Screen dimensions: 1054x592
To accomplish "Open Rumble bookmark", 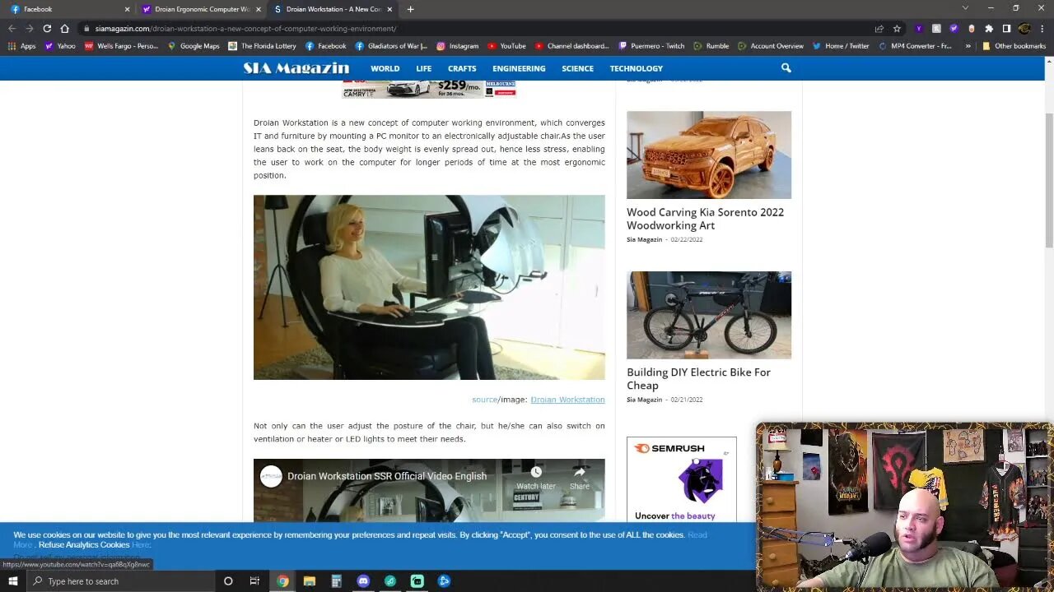I will [x=711, y=46].
